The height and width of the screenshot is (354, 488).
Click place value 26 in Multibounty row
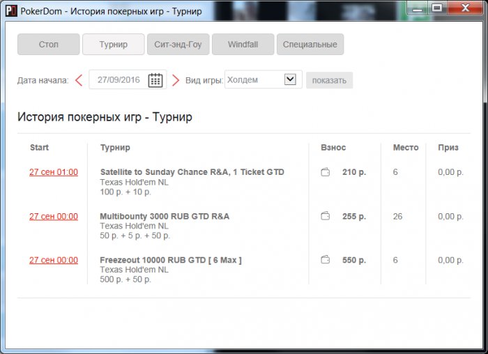pos(397,216)
